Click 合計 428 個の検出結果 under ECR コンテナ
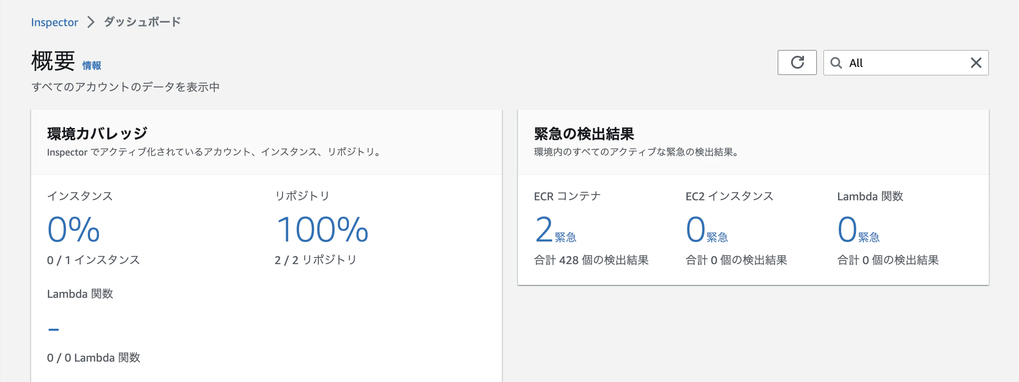This screenshot has width=1019, height=382. tap(590, 261)
